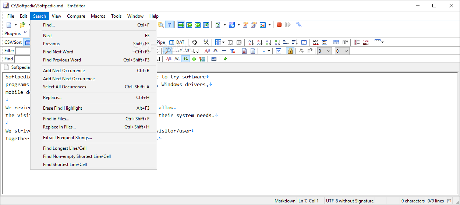Click the Sort numbers descending icon
460x205 pixels.
point(277,42)
